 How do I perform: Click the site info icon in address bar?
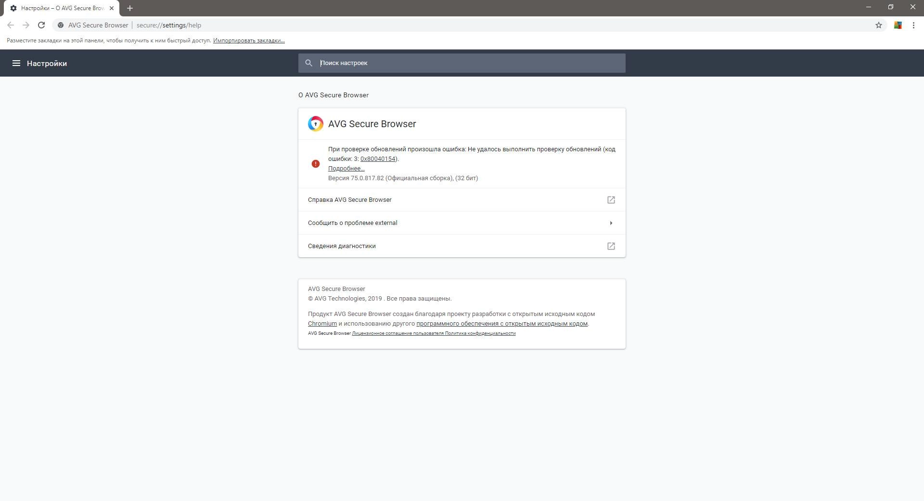(x=61, y=25)
